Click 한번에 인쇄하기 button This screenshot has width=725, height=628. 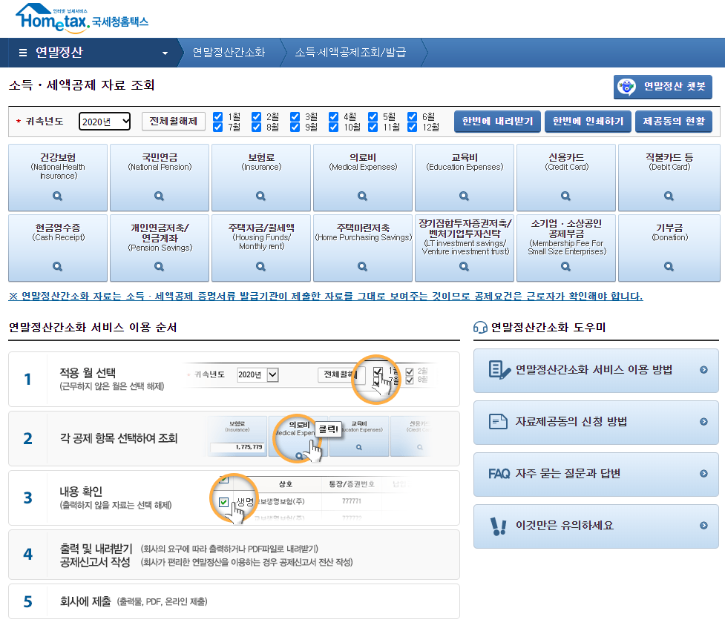point(588,122)
